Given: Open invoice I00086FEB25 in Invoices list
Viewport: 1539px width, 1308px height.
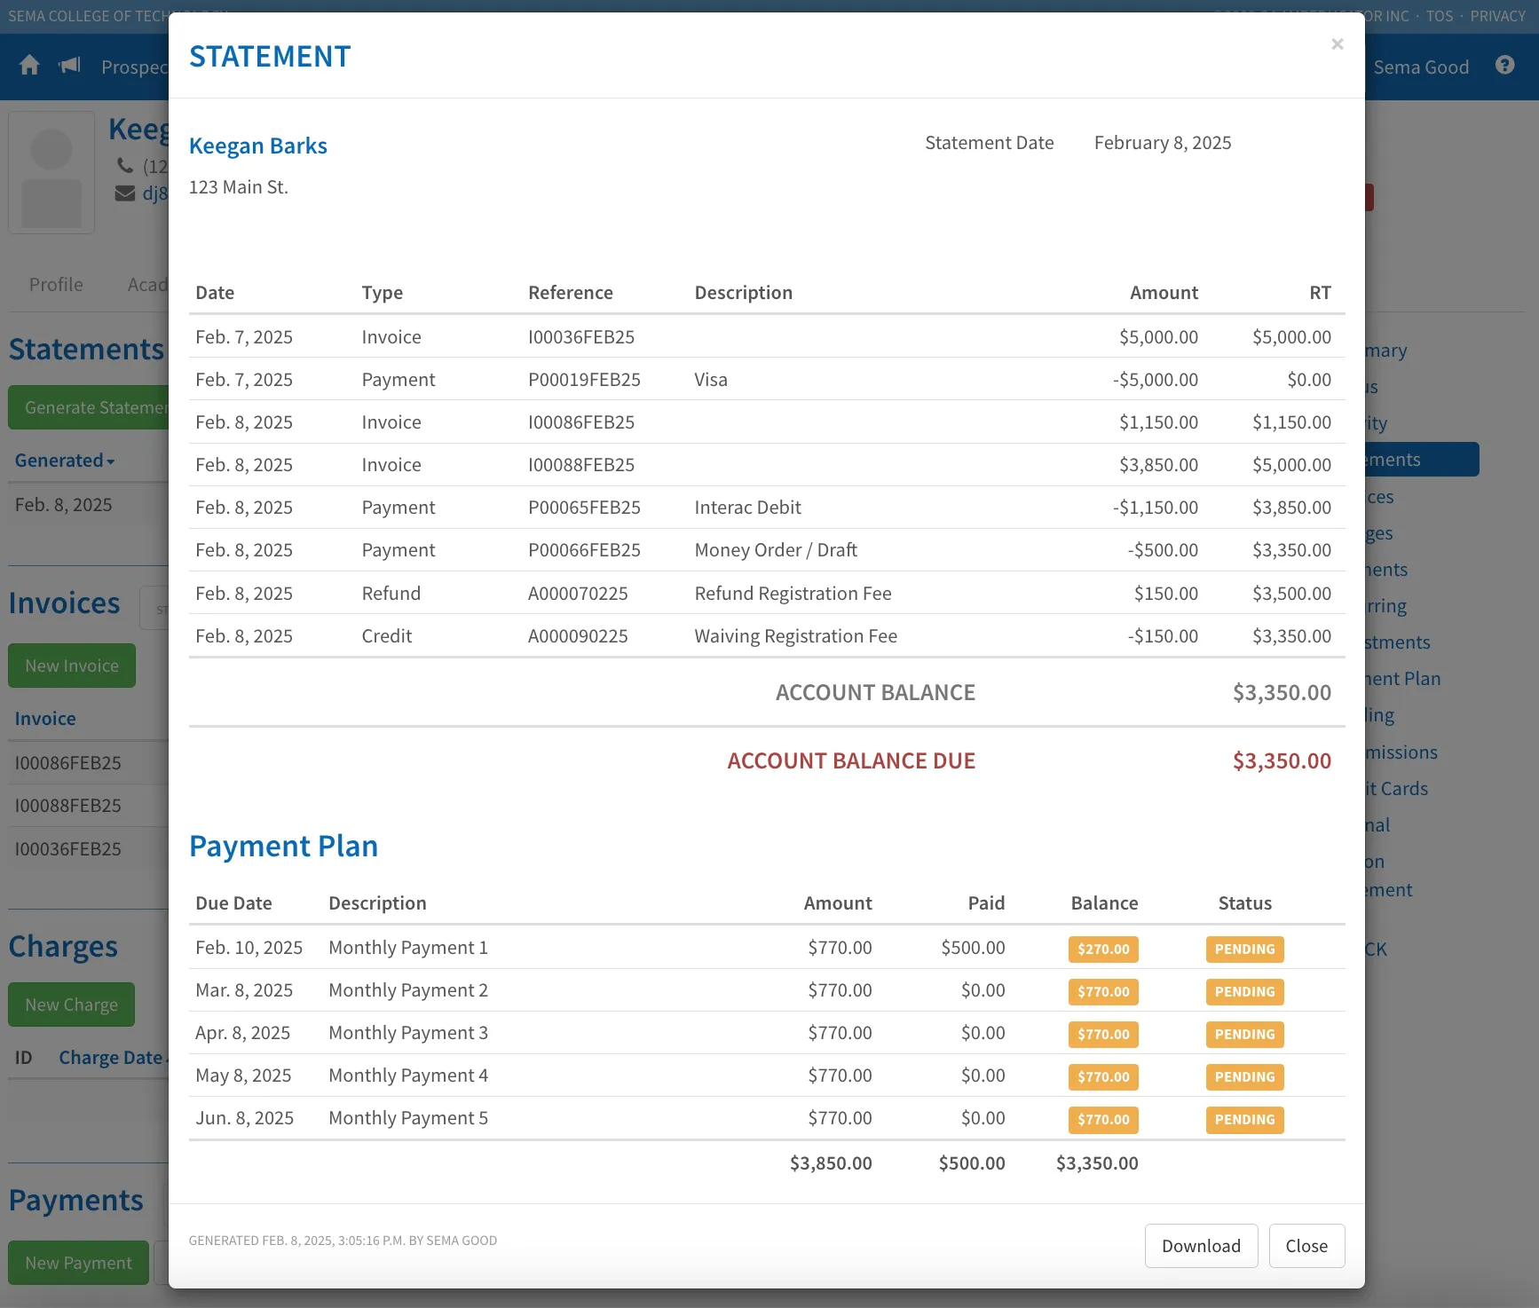Looking at the screenshot, I should point(67,763).
